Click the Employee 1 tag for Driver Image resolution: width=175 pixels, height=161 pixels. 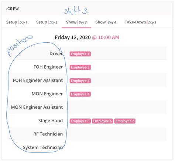tap(80, 54)
